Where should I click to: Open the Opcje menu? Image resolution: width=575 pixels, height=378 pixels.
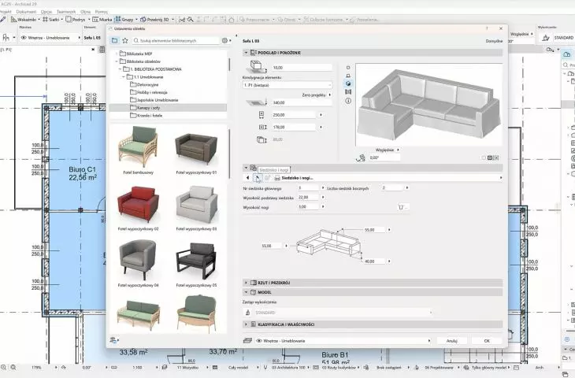click(46, 12)
